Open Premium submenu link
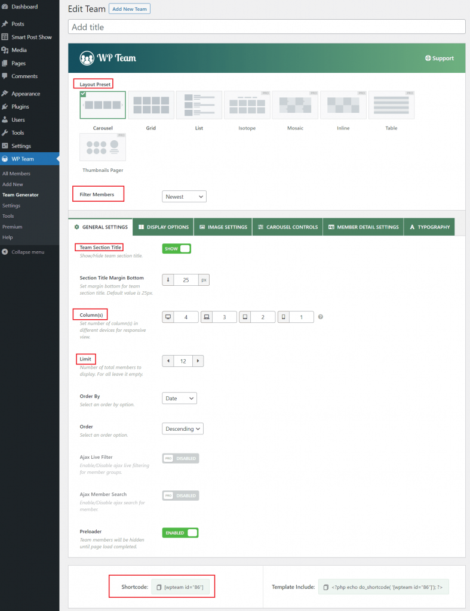The image size is (470, 611). (x=12, y=227)
